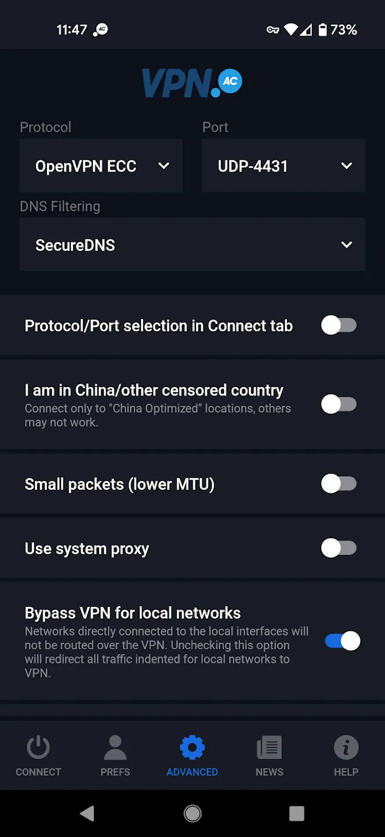The width and height of the screenshot is (385, 837).
Task: Tap the recent apps square icon
Action: click(x=296, y=814)
